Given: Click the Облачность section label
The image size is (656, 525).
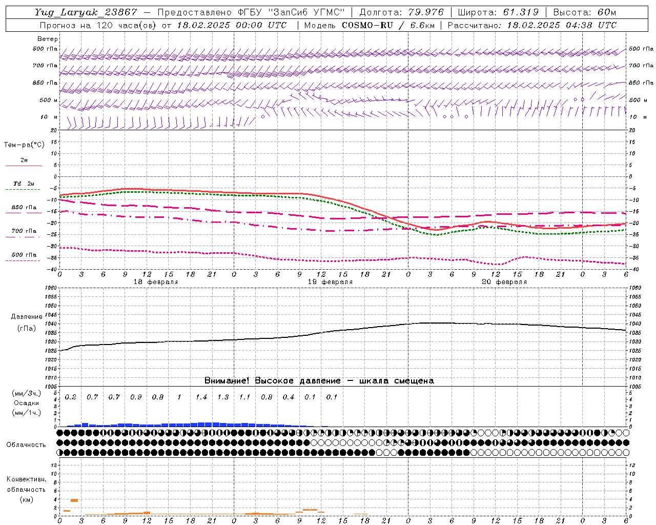Looking at the screenshot, I should point(26,445).
